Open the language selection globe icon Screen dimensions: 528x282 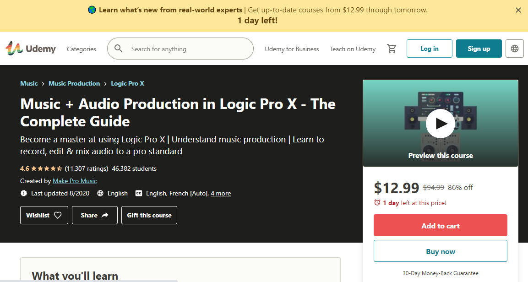click(x=514, y=48)
